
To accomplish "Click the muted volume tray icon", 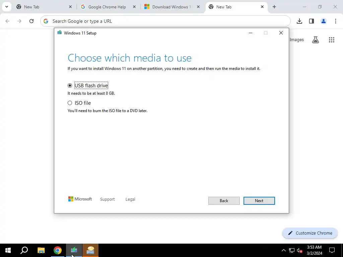I will pyautogui.click(x=299, y=250).
